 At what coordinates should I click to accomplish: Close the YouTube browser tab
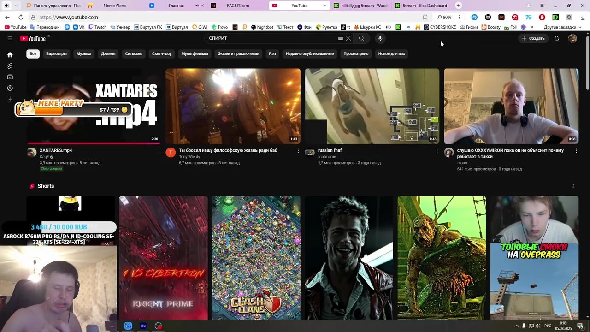pyautogui.click(x=325, y=6)
